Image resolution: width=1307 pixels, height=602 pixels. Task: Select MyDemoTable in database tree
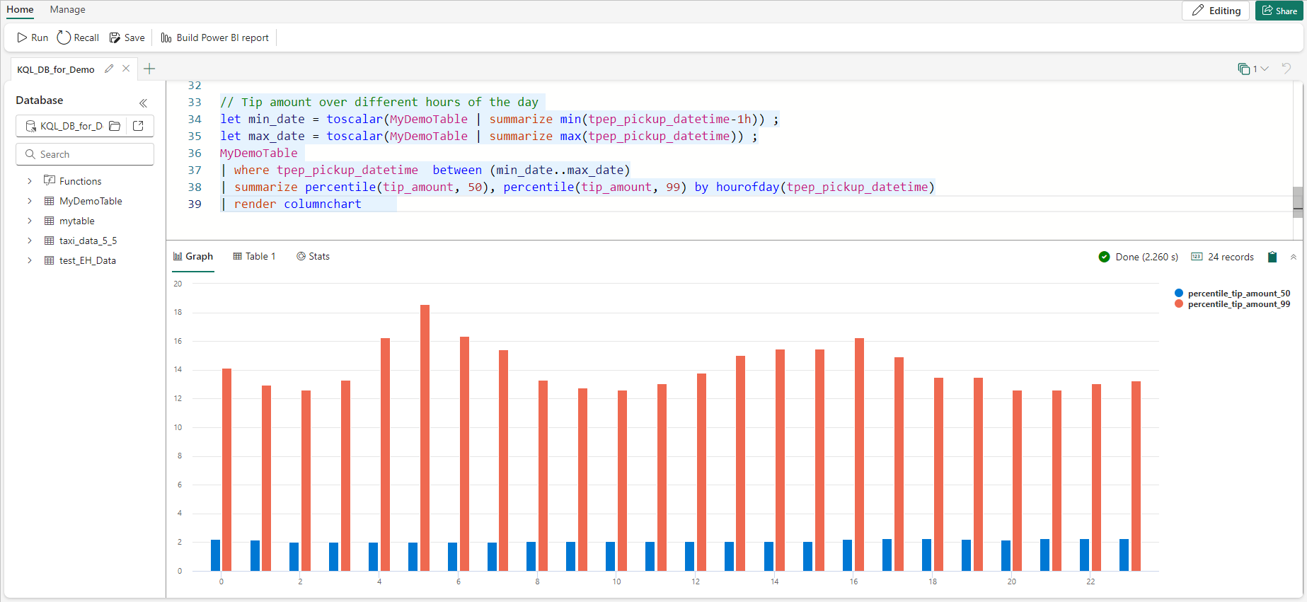point(91,201)
